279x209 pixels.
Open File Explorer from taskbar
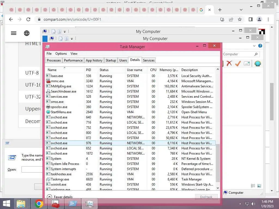click(x=21, y=204)
